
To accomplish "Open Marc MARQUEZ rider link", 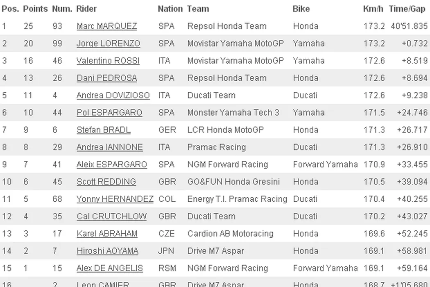I will [x=106, y=26].
